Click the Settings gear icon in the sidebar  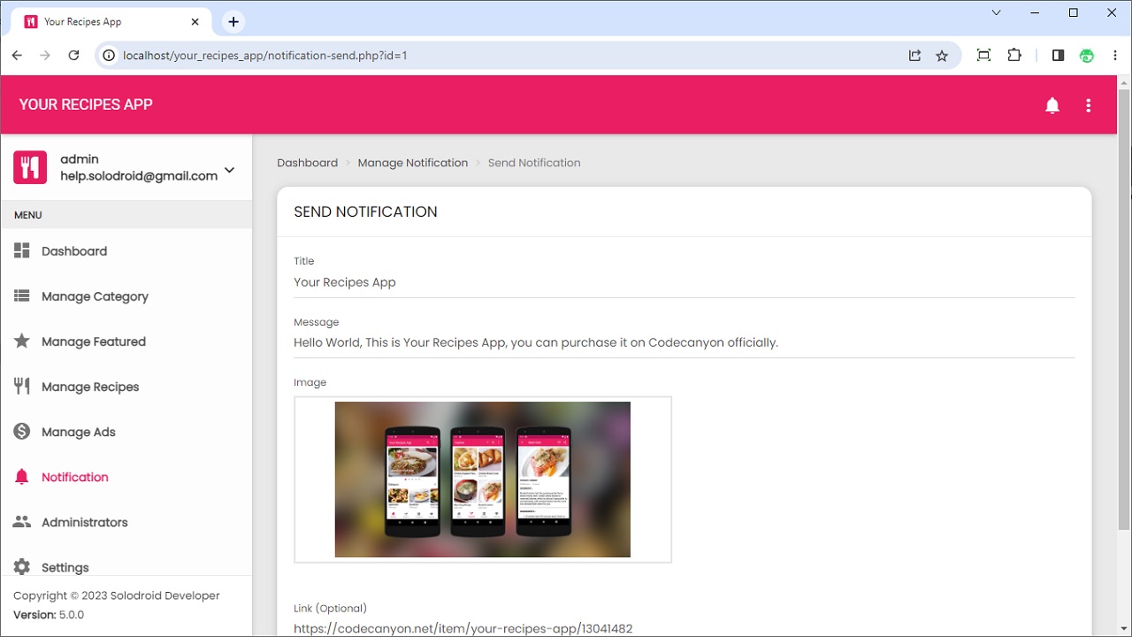[x=22, y=567]
